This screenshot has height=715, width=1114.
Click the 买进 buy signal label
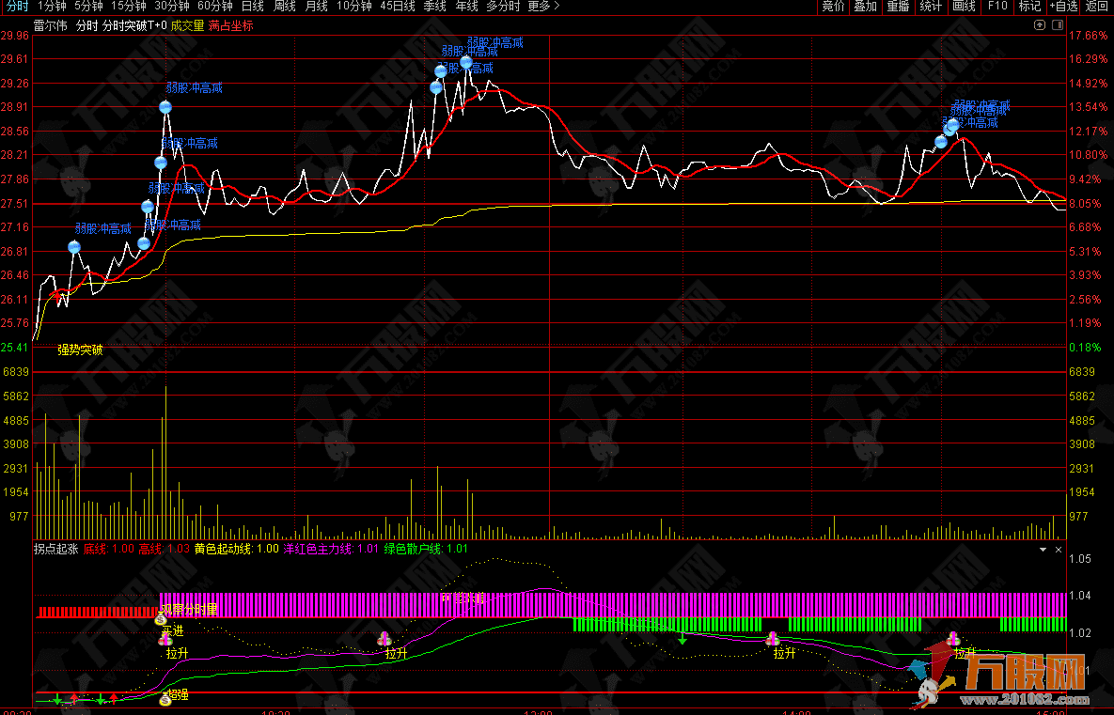coord(173,630)
